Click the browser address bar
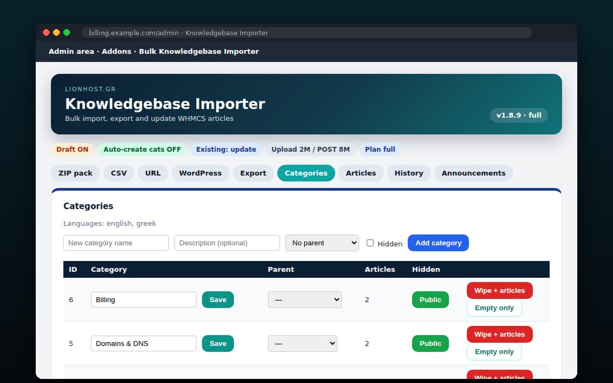The width and height of the screenshot is (613, 383). pyautogui.click(x=306, y=33)
